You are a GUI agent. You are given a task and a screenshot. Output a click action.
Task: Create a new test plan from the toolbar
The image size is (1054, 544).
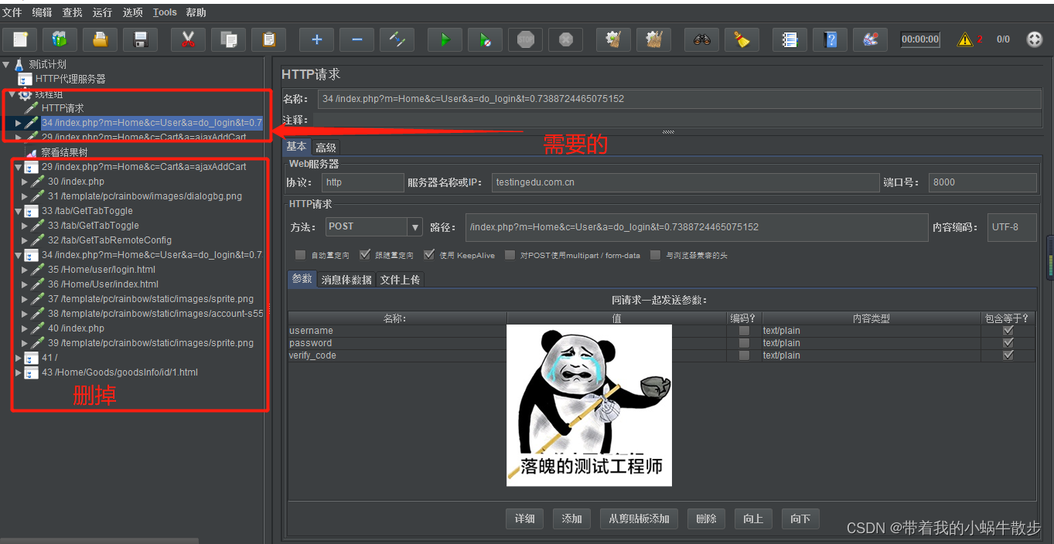pyautogui.click(x=20, y=39)
